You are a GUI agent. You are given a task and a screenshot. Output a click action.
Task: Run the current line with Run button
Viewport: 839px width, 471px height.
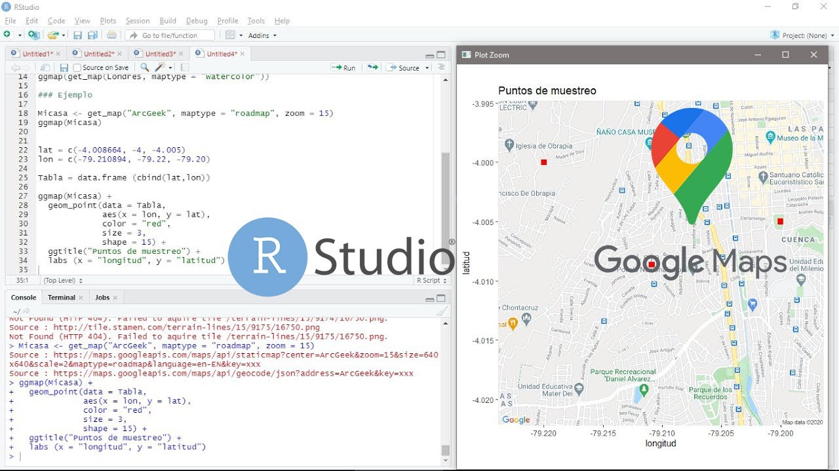pyautogui.click(x=343, y=67)
